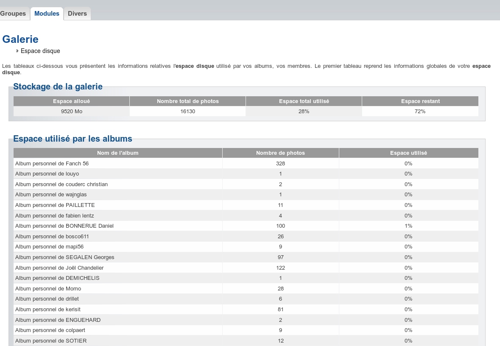500x346 pixels.
Task: Select row Album personnel de colpaert
Action: pyautogui.click(x=246, y=330)
